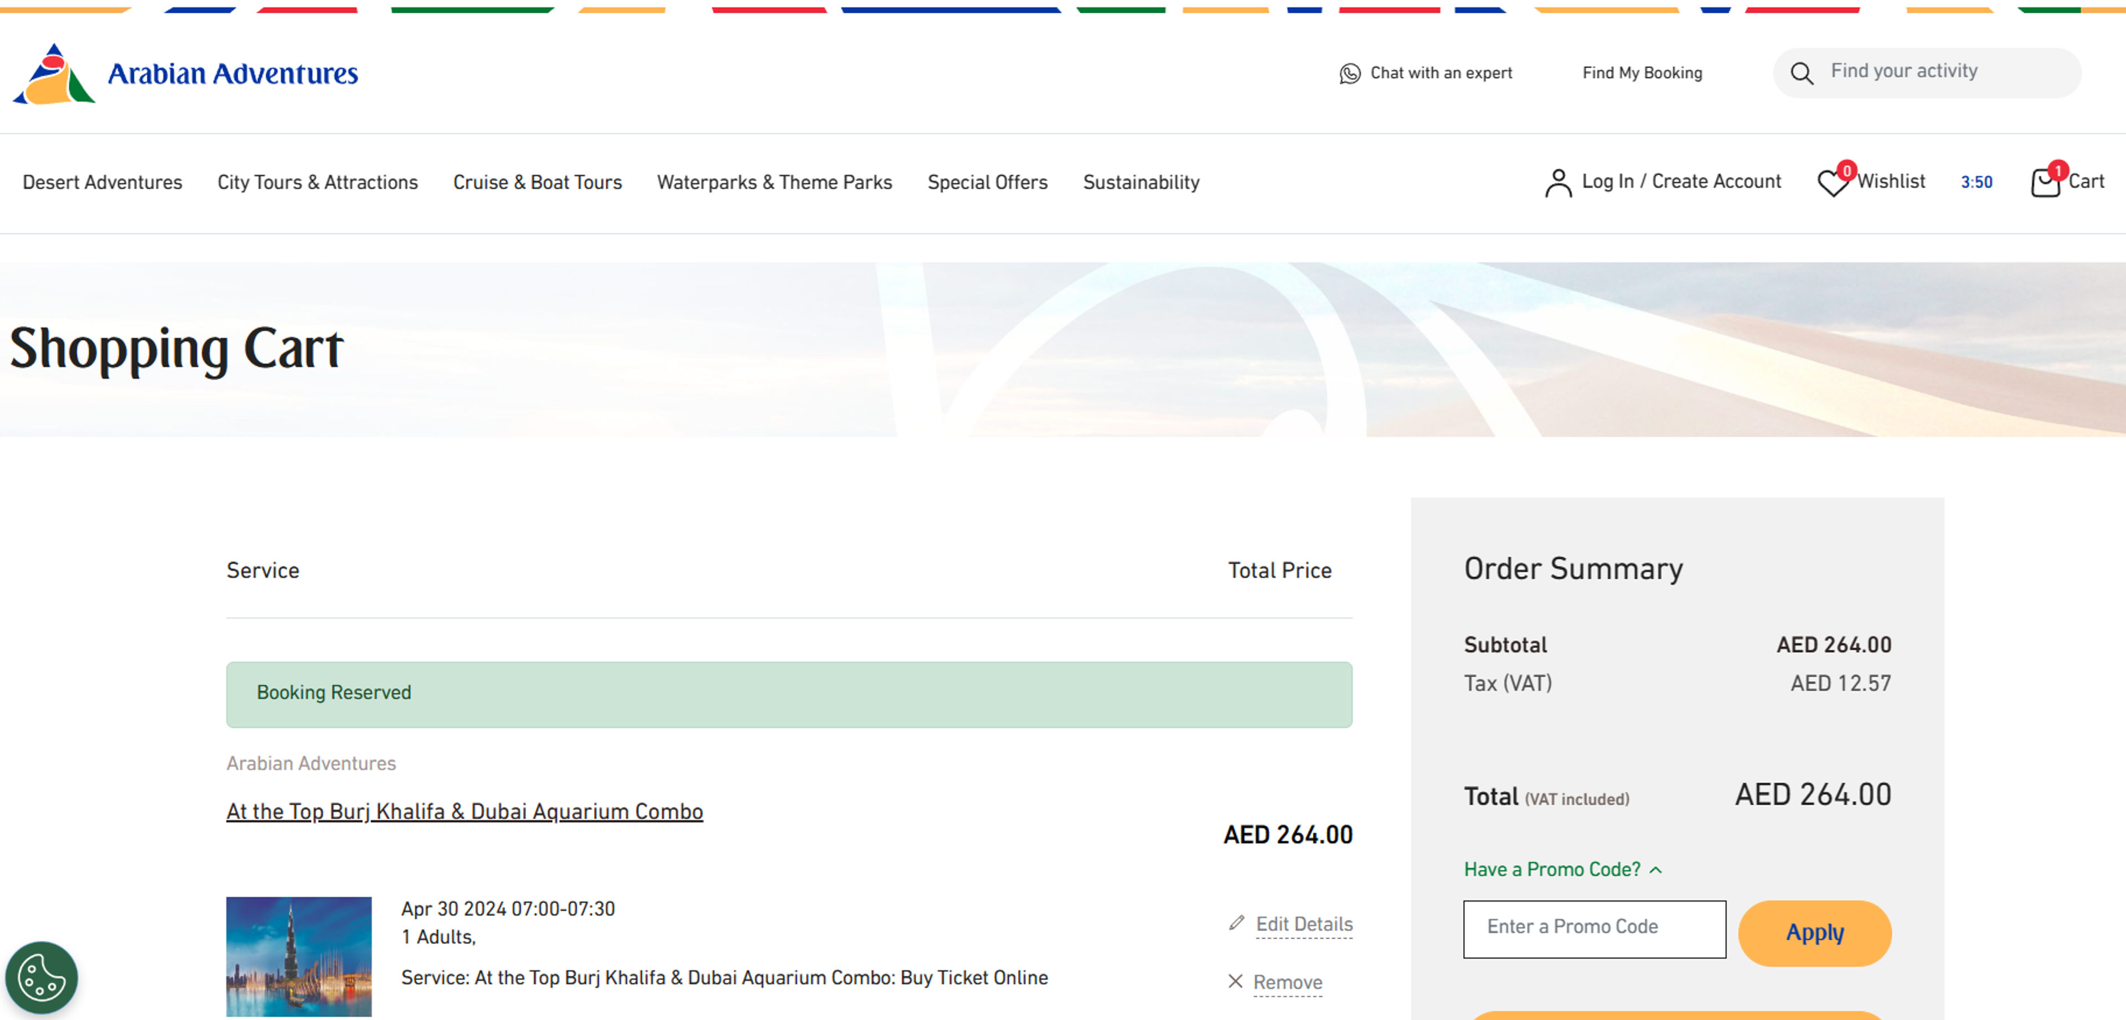Click the Booking Reserved banner
Viewport: 2126px width, 1020px height.
788,694
